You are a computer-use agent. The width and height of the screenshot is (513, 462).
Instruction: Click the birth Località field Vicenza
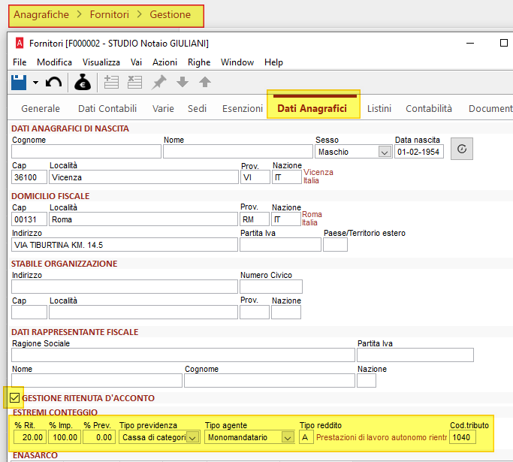(143, 177)
